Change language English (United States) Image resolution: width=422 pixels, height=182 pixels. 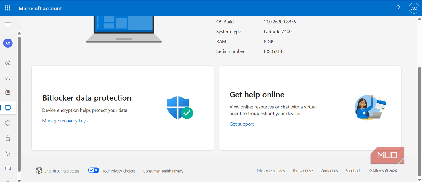pos(62,171)
